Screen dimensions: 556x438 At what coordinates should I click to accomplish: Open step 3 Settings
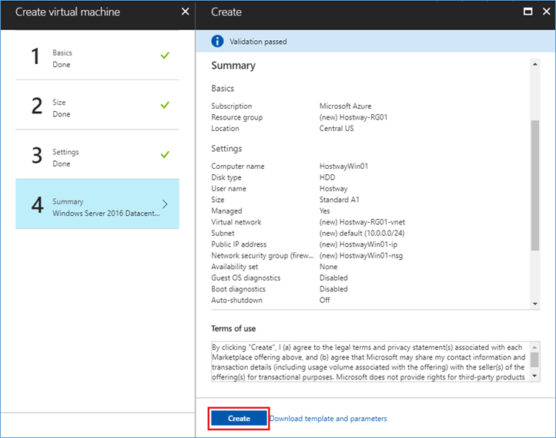click(x=97, y=155)
